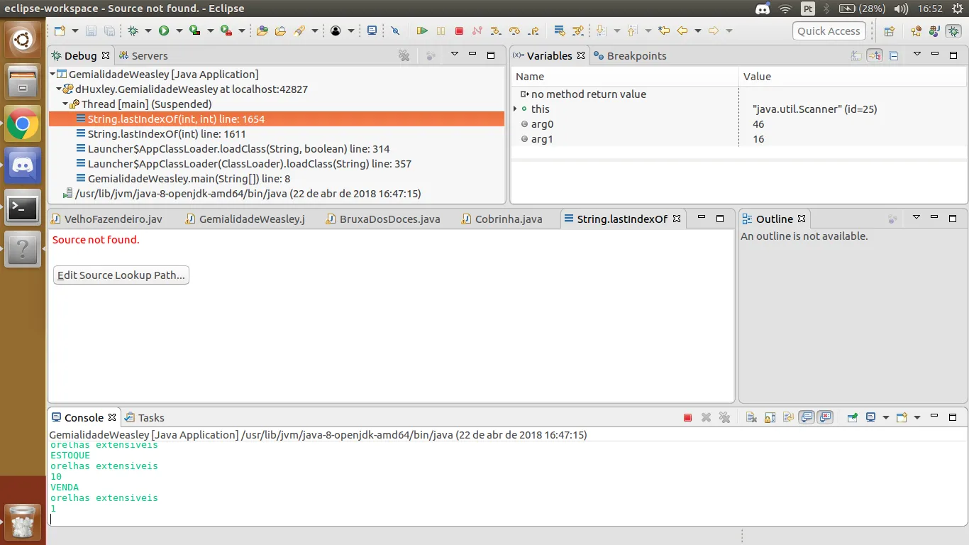Toggle Use Step Filters icon

[x=579, y=31]
